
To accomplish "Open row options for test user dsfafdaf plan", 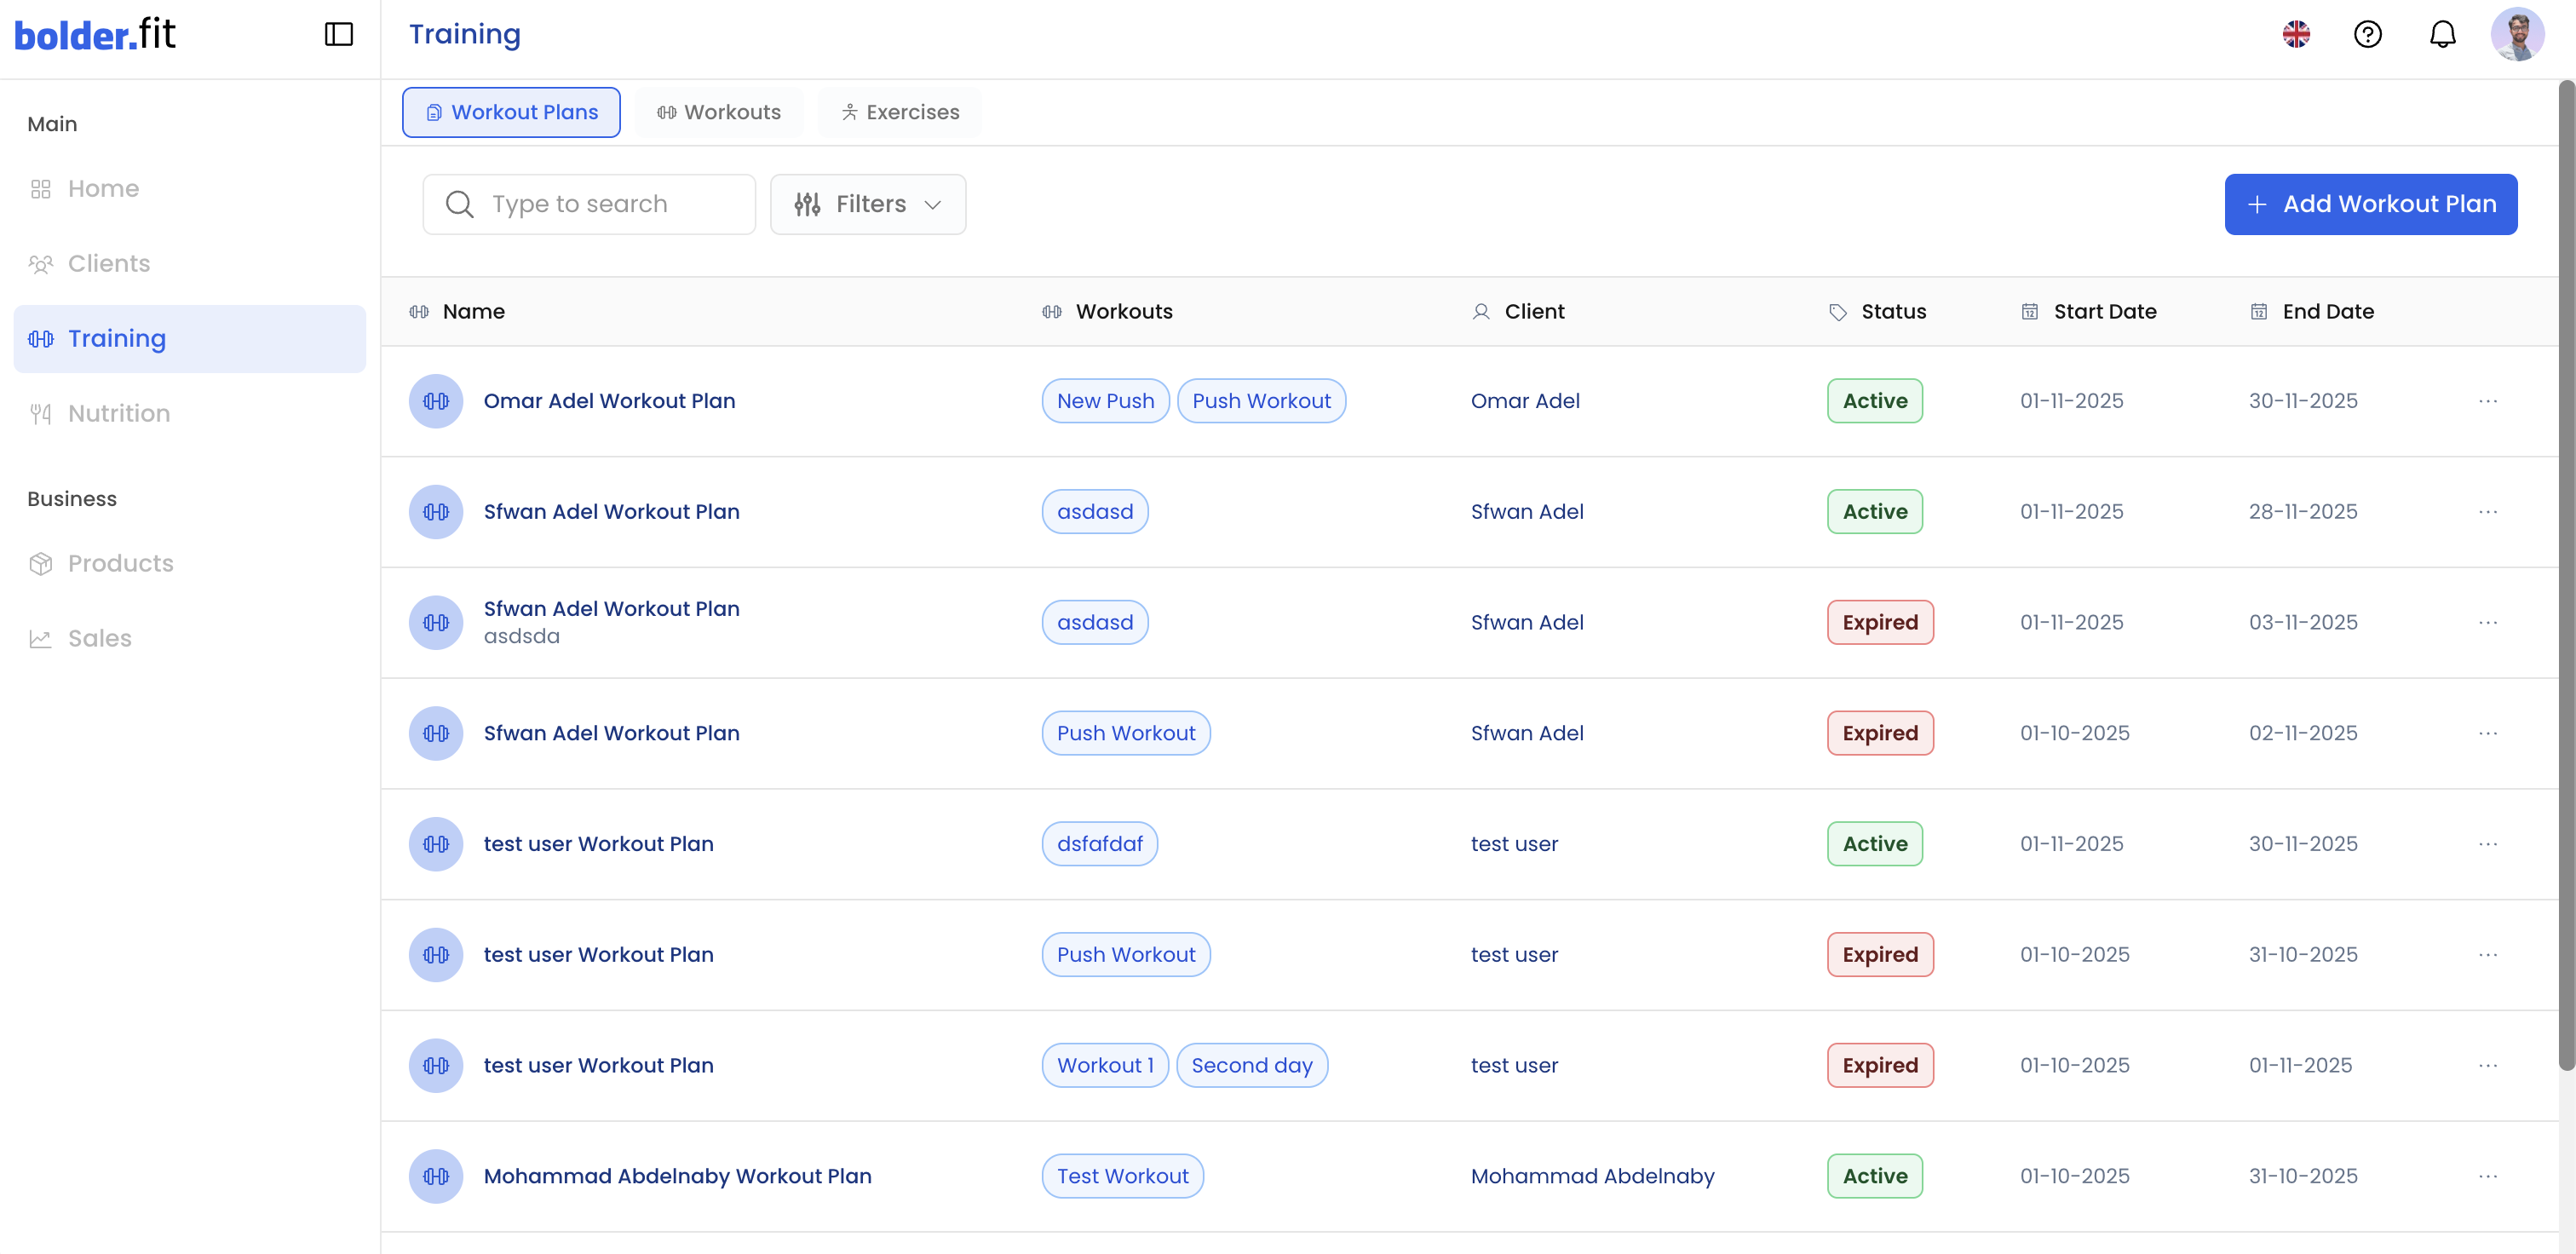I will coord(2488,844).
